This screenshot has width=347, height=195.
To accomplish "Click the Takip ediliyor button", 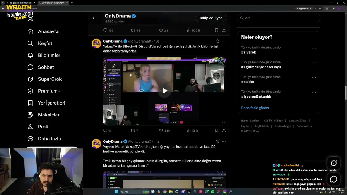I will point(210,18).
